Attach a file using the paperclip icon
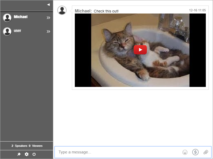213x159 pixels. coord(206,152)
